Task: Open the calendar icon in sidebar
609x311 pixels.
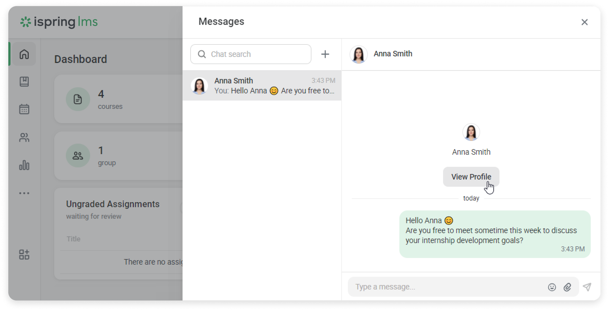Action: click(x=24, y=109)
